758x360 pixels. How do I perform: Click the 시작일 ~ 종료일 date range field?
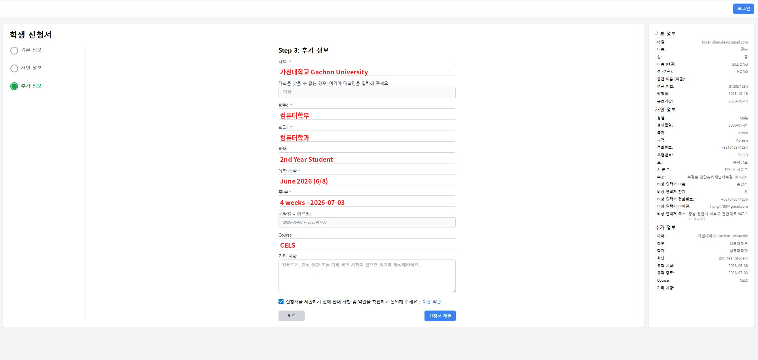pos(367,222)
